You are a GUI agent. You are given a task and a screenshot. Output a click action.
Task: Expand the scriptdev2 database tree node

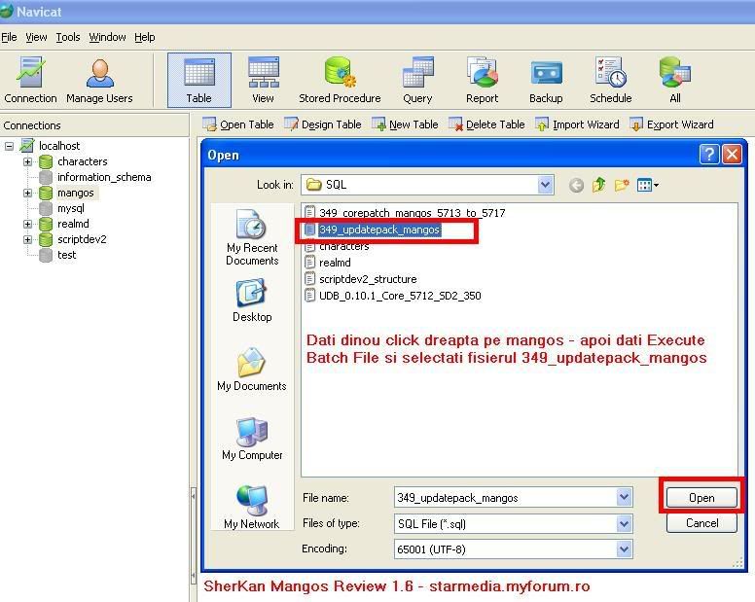point(28,239)
